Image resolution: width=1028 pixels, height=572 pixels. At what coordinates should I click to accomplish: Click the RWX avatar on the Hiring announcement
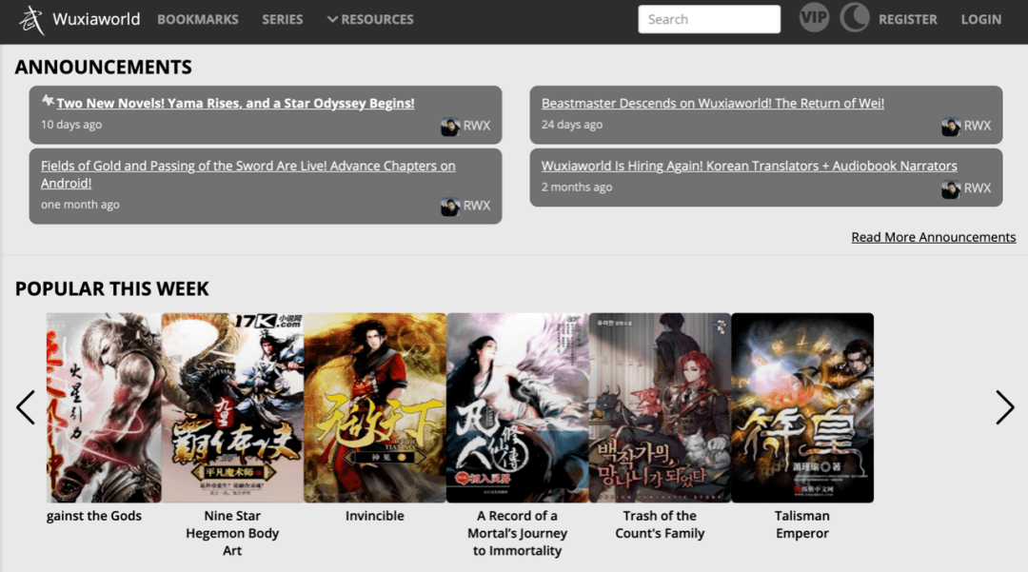point(951,188)
